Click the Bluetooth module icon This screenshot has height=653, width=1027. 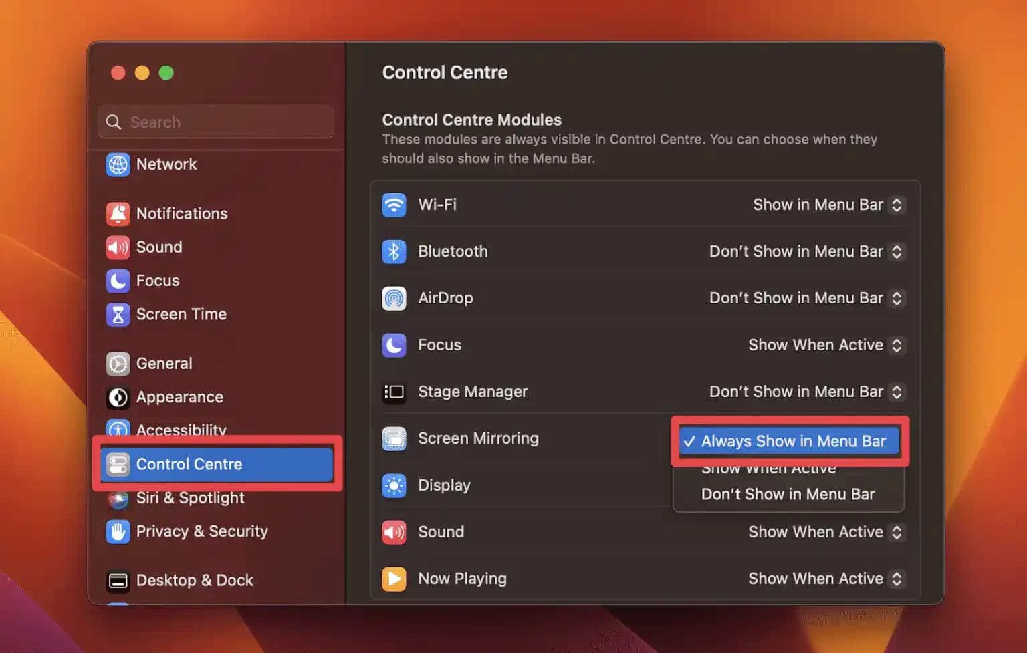(394, 252)
